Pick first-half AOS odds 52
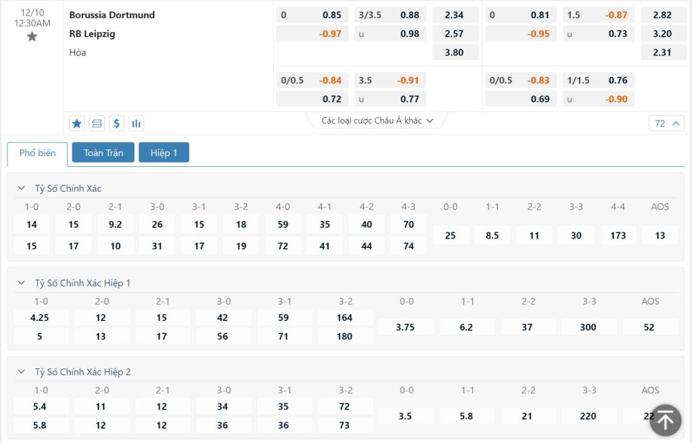Viewport: 692px width, 442px height. pos(649,327)
